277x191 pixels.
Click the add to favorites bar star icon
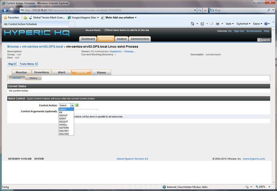pyautogui.click(x=25, y=18)
